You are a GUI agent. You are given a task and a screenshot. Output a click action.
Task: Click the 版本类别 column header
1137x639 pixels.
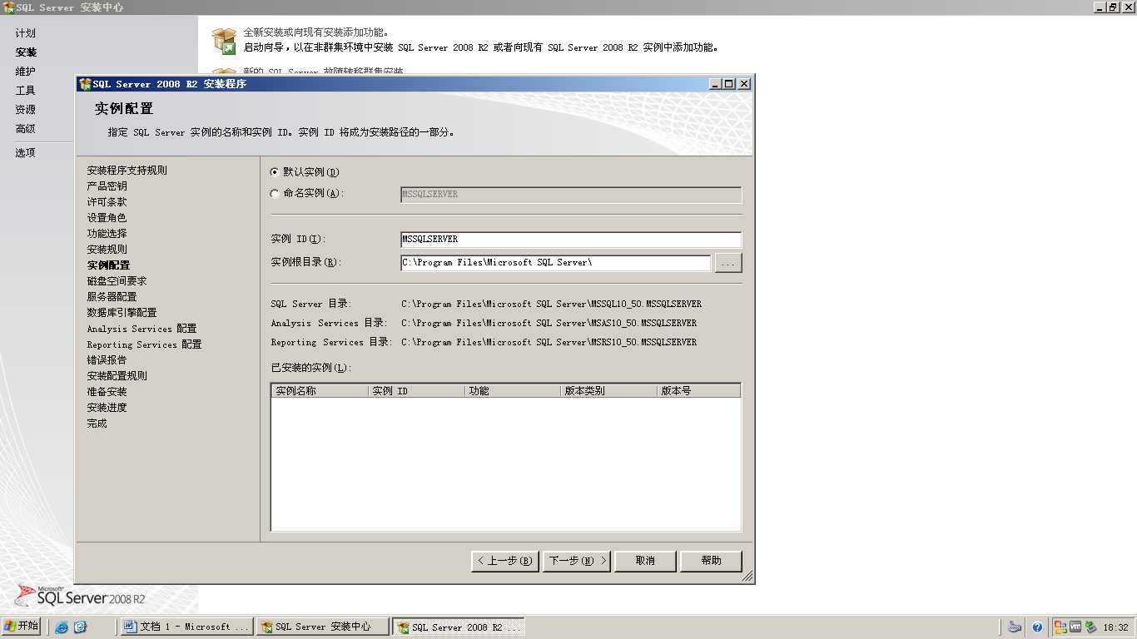pos(609,390)
